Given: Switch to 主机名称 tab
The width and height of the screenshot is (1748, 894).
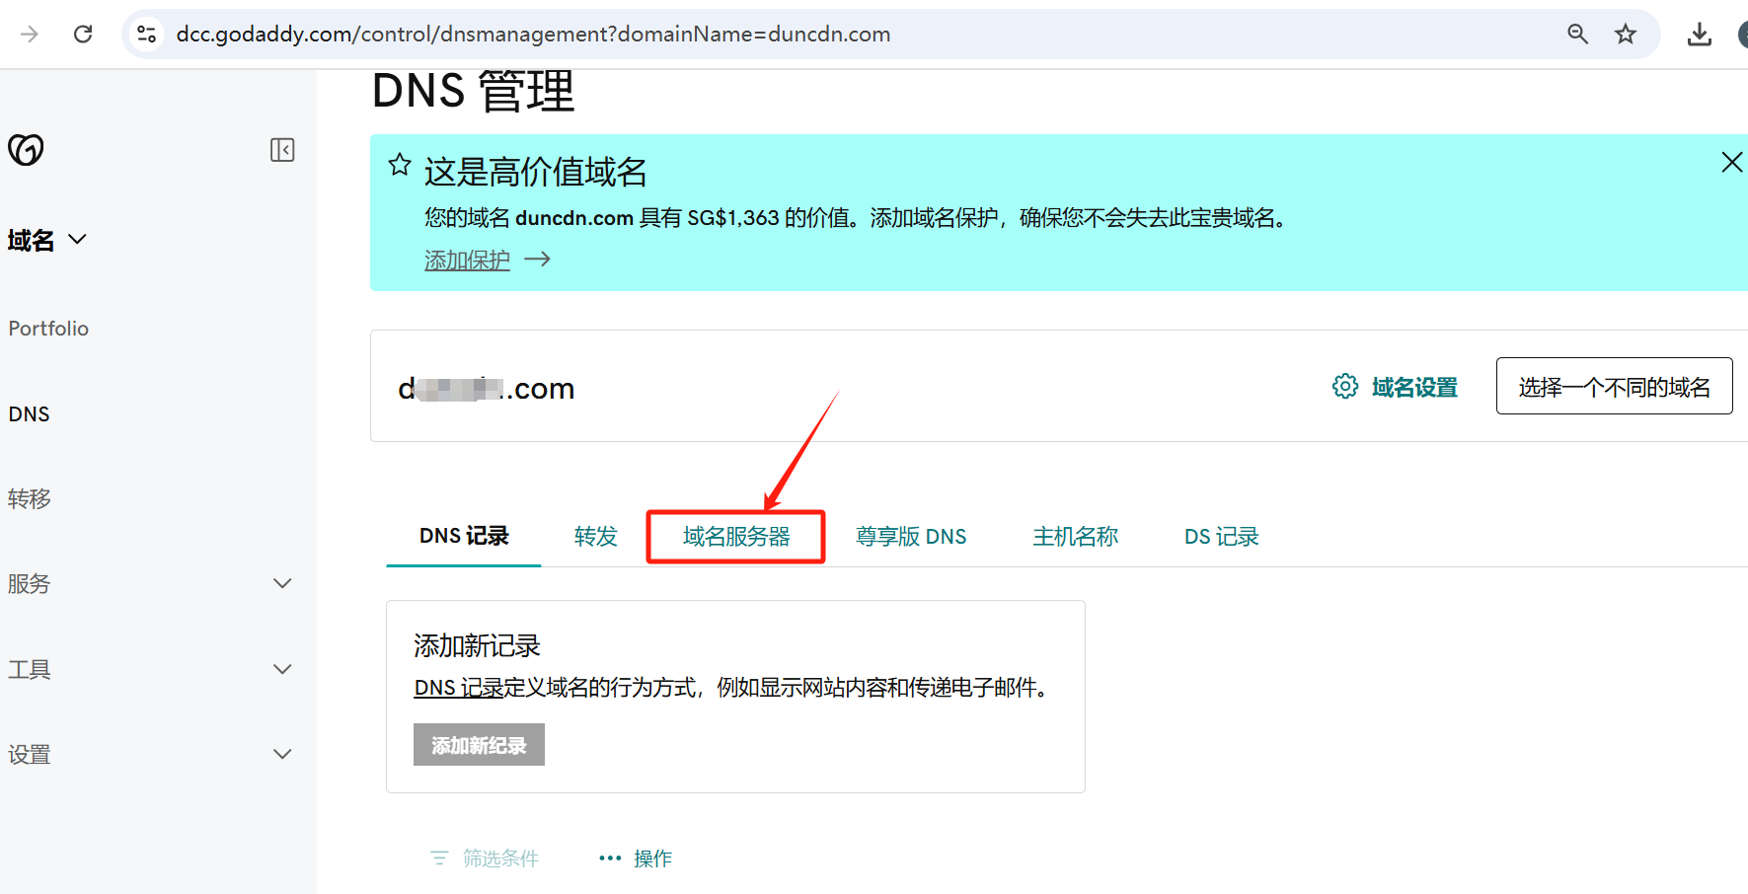Looking at the screenshot, I should coord(1076,536).
